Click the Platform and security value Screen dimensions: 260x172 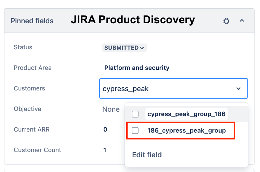pyautogui.click(x=137, y=68)
